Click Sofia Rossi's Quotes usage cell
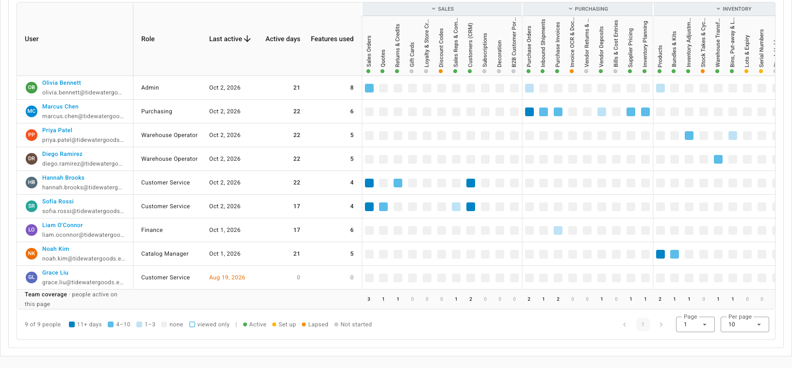Viewport: 792px width, 368px height. tap(383, 207)
